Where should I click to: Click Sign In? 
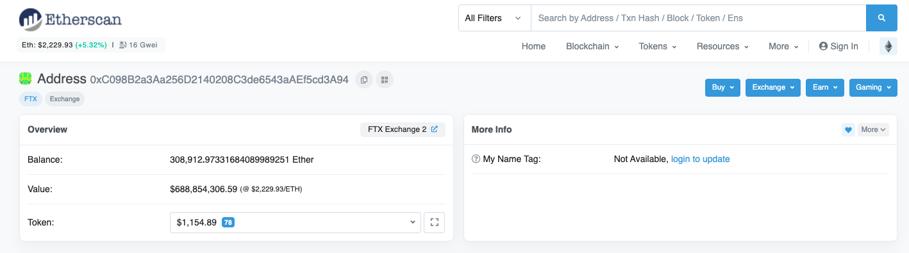(838, 46)
